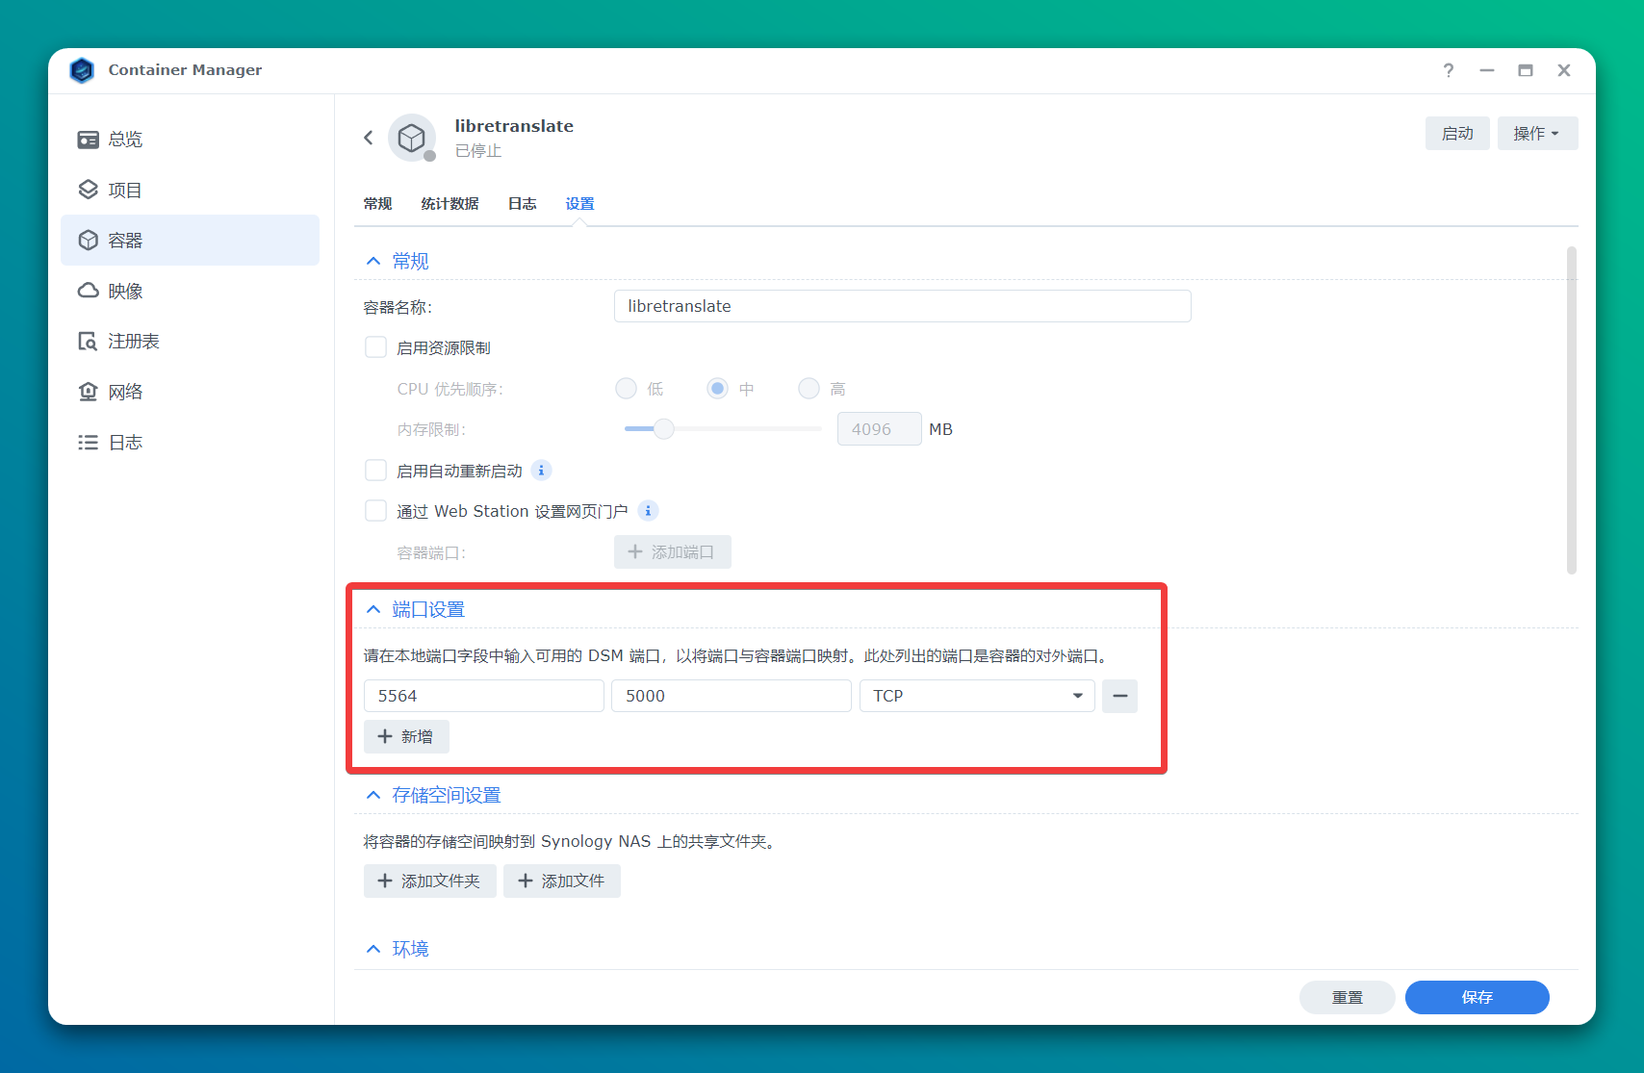Select the 容器 container icon in sidebar

tap(89, 240)
